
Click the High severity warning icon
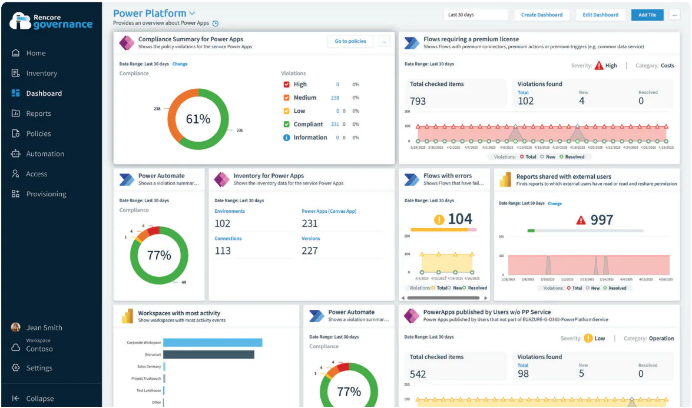point(598,65)
